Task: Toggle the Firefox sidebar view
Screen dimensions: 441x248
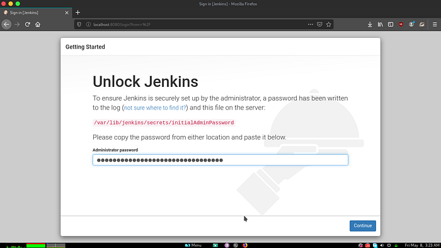Action: pos(391,25)
